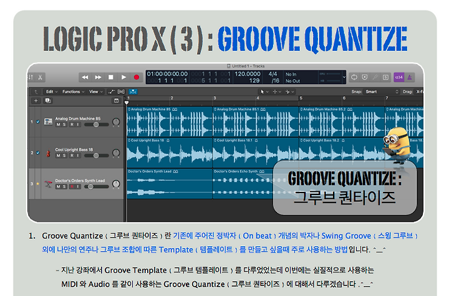The image size is (449, 296).
Task: Enable input monitoring on Doctor's Orders Synth Lead
Action: [78, 187]
